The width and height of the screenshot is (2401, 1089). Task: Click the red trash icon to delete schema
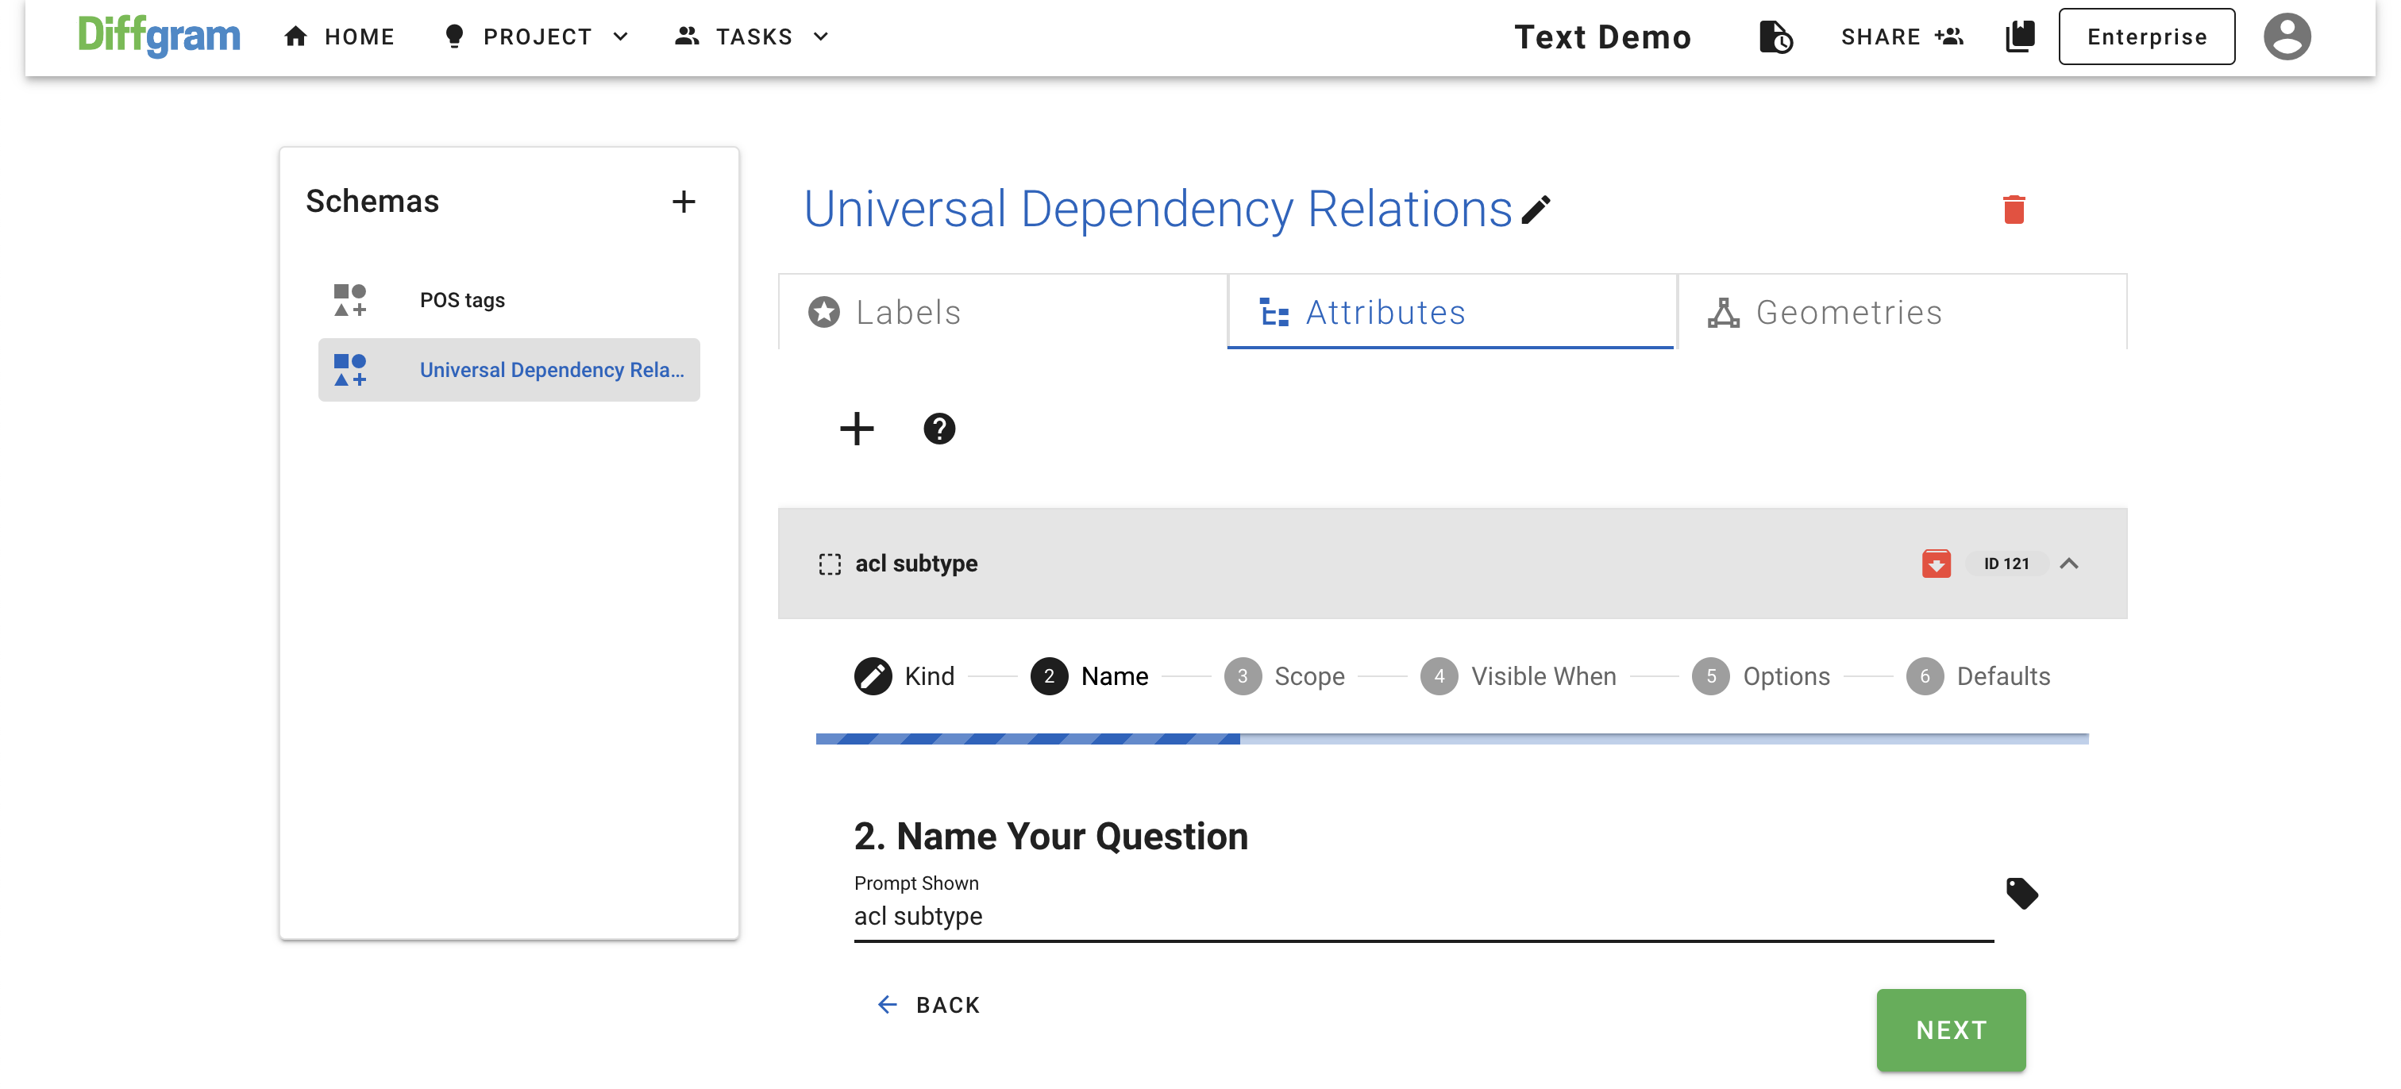[x=2014, y=210]
